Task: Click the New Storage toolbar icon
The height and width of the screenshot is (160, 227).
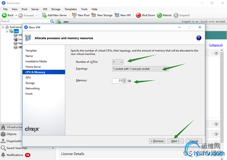Action: click(x=94, y=15)
